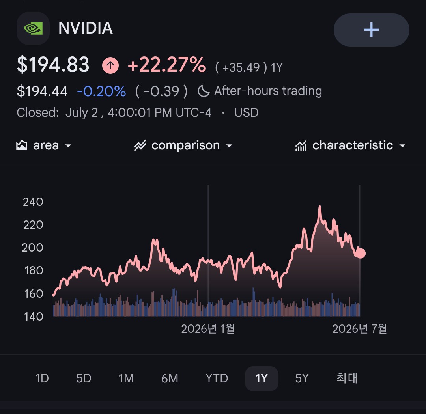The height and width of the screenshot is (414, 426).
Task: Select the 5D time range
Action: [84, 379]
